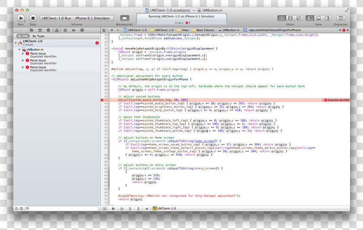Select the LMButton.m row in issue navigator
The height and width of the screenshot is (230, 363).
point(57,50)
